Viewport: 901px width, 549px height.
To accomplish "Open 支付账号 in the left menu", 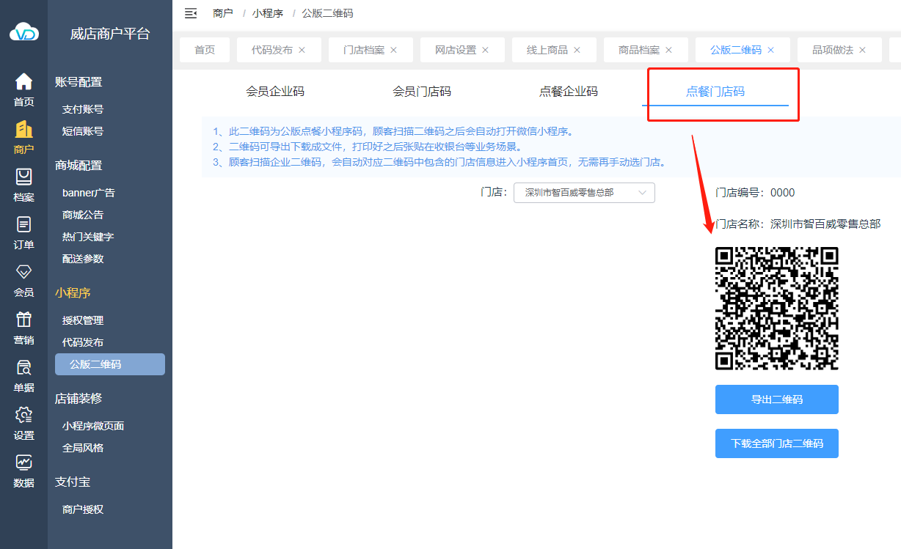I will (83, 109).
